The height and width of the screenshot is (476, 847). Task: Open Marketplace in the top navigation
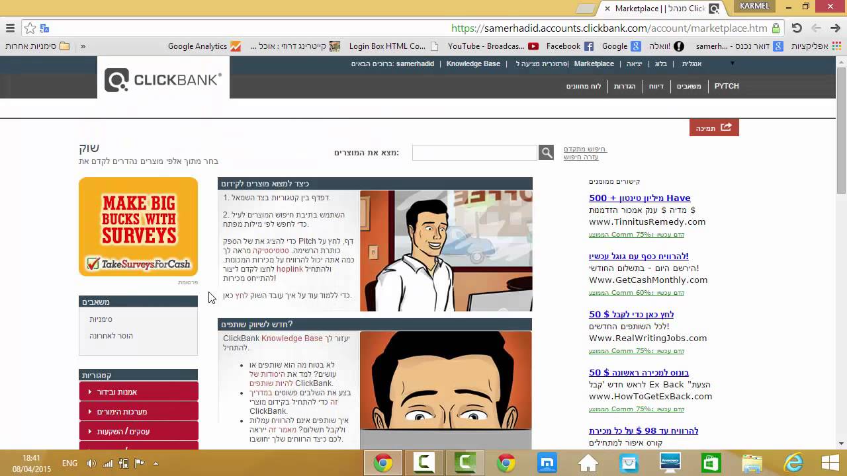594,63
